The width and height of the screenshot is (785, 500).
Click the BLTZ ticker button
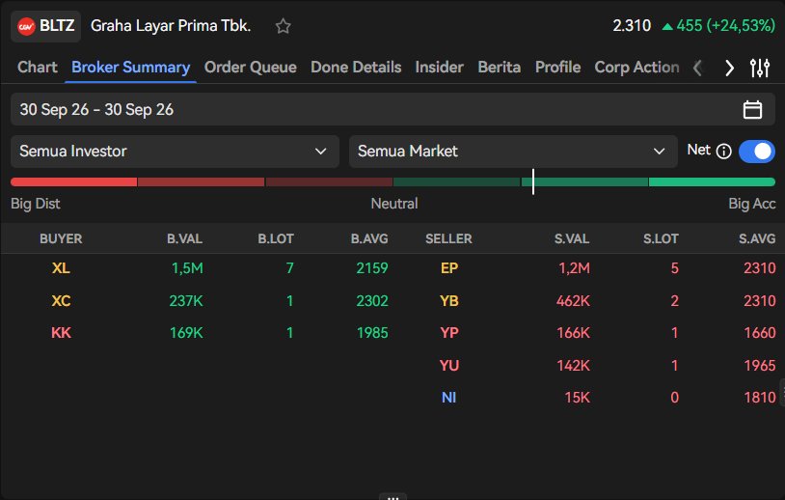(x=45, y=26)
